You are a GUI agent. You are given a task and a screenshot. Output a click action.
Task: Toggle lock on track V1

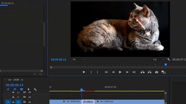(x=13, y=102)
